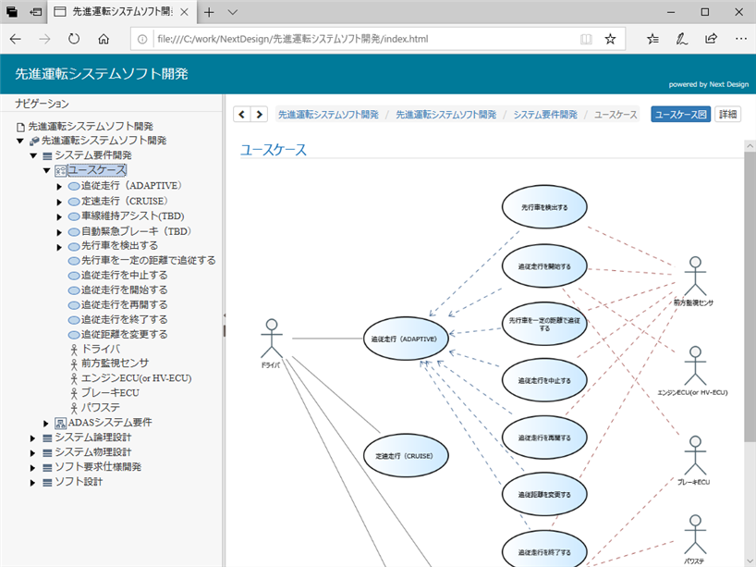Screen dimensions: 756x567
Task: Click the Add notes pen icon
Action: 682,40
